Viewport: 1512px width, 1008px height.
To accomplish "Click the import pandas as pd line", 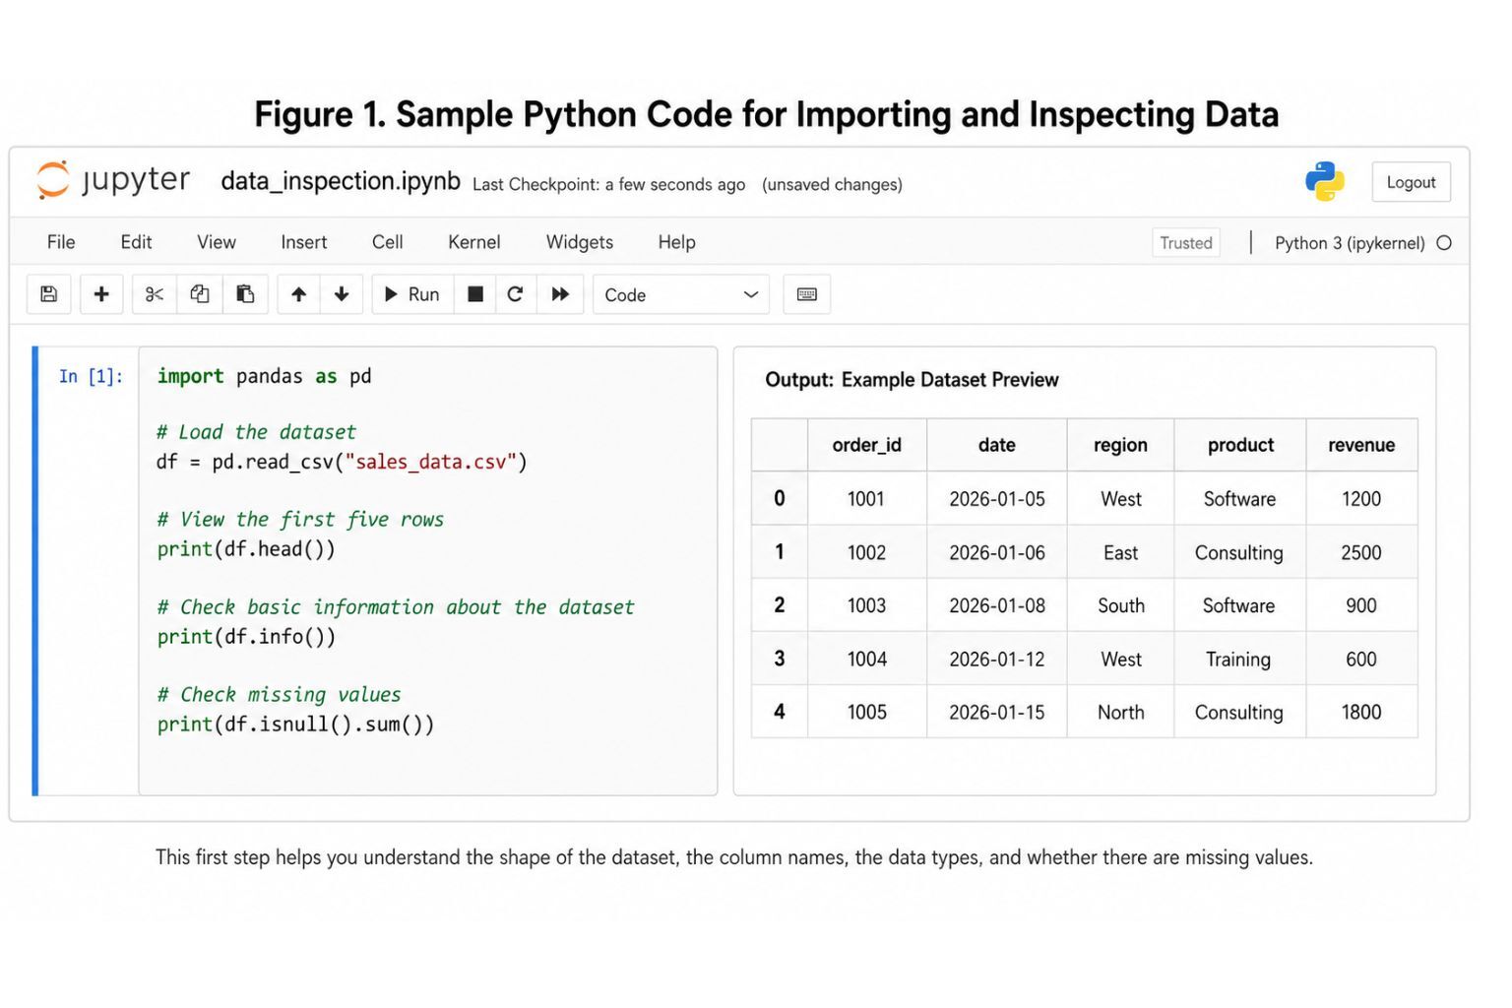I will 264,376.
